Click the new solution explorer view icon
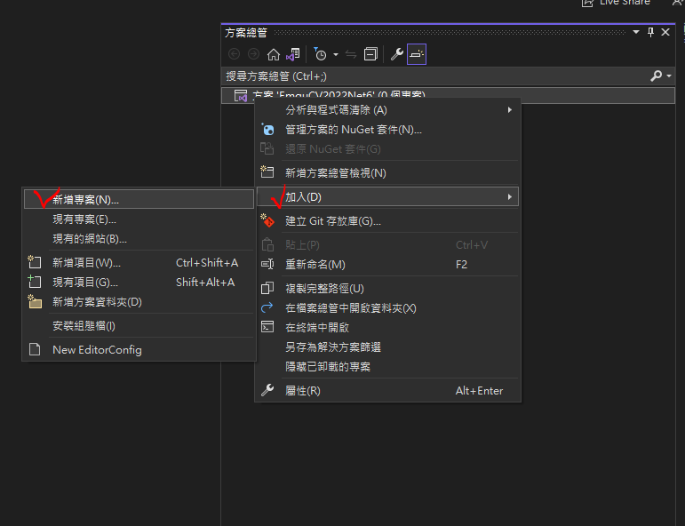Image resolution: width=685 pixels, height=526 pixels. [x=267, y=172]
